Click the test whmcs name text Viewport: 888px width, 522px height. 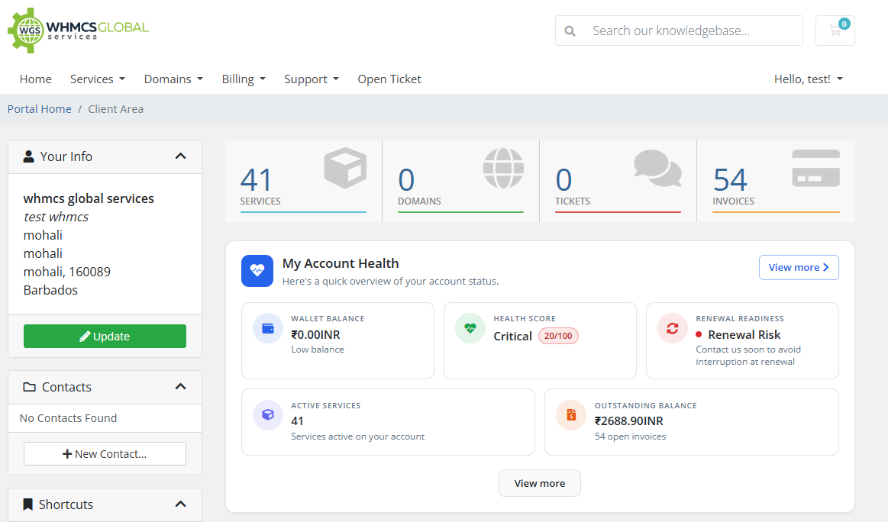56,217
